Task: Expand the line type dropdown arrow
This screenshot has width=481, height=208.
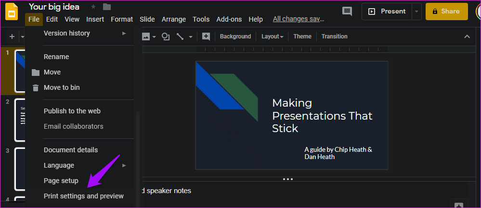Action: (x=191, y=37)
